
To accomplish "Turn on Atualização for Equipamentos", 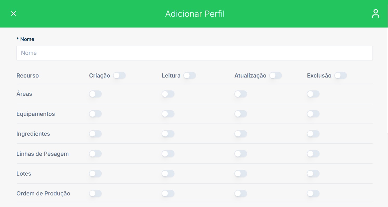I will 241,114.
